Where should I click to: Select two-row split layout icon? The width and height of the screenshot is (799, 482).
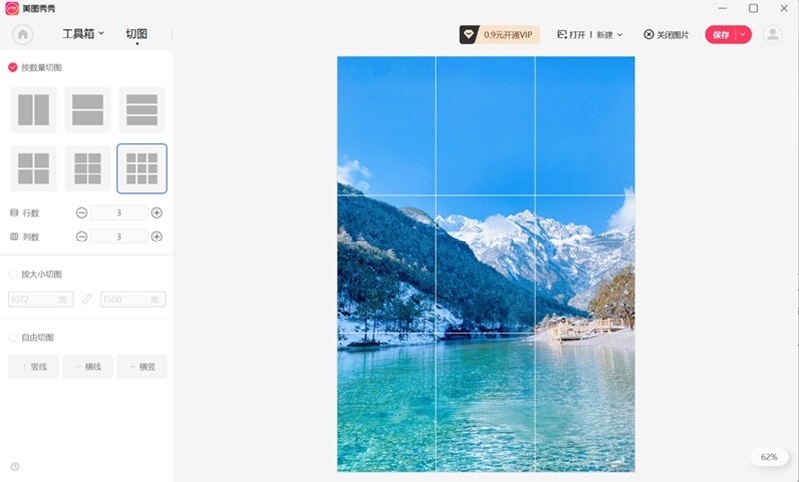coord(88,110)
